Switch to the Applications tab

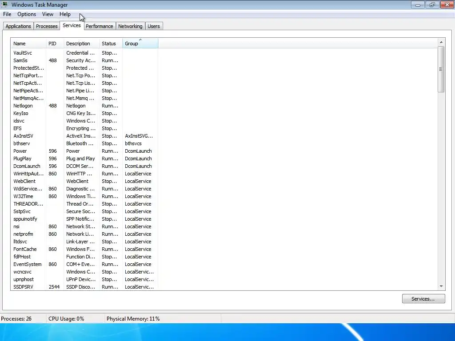point(18,26)
